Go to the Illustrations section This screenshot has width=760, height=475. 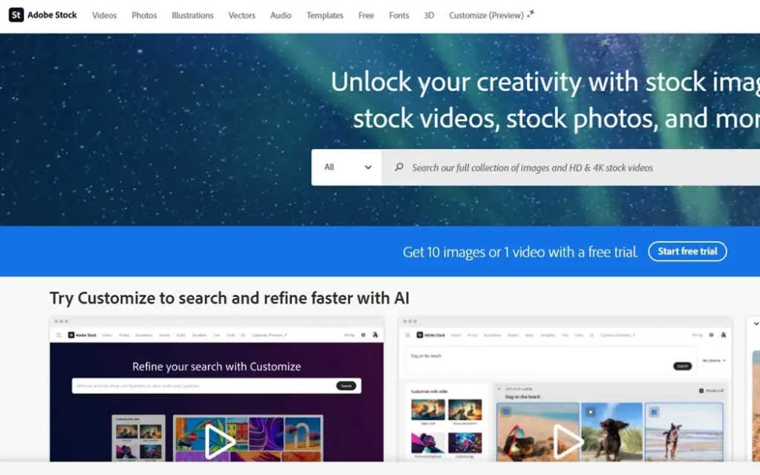coord(192,16)
